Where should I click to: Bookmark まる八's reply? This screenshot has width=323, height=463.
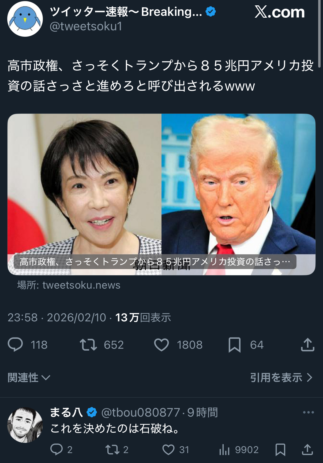pyautogui.click(x=280, y=450)
